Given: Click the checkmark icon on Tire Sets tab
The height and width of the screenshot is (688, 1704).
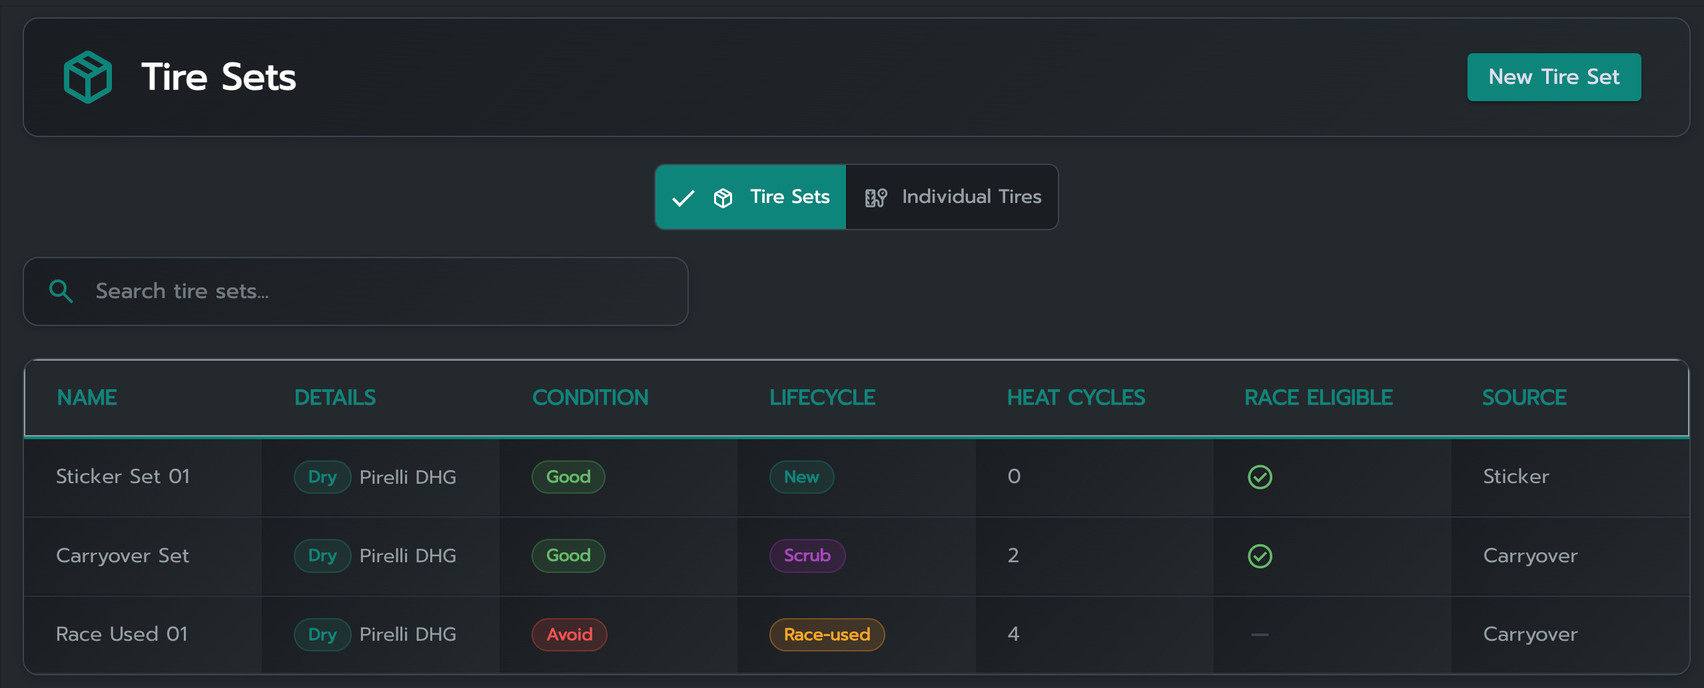Looking at the screenshot, I should click(683, 198).
